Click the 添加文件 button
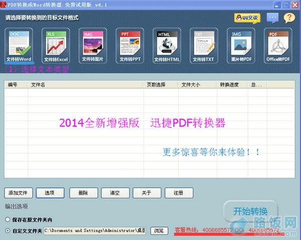This screenshot has width=301, height=240. tap(19, 192)
